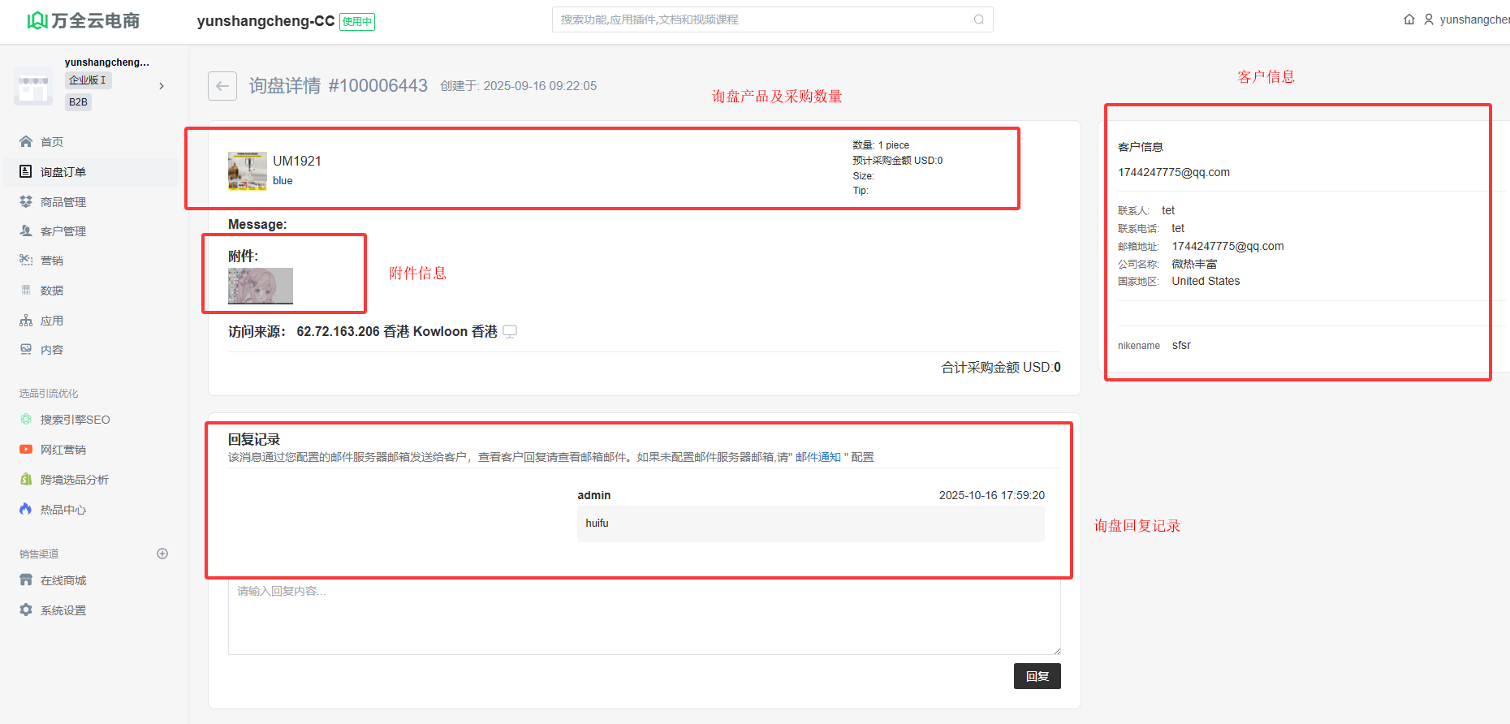This screenshot has height=724, width=1510.
Task: Click the 万全云电商 logo
Action: point(84,20)
